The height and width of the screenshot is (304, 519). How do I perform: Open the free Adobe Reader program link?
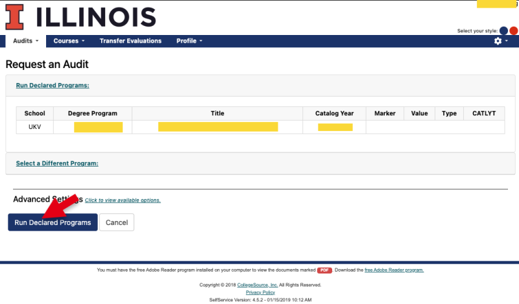click(x=394, y=270)
